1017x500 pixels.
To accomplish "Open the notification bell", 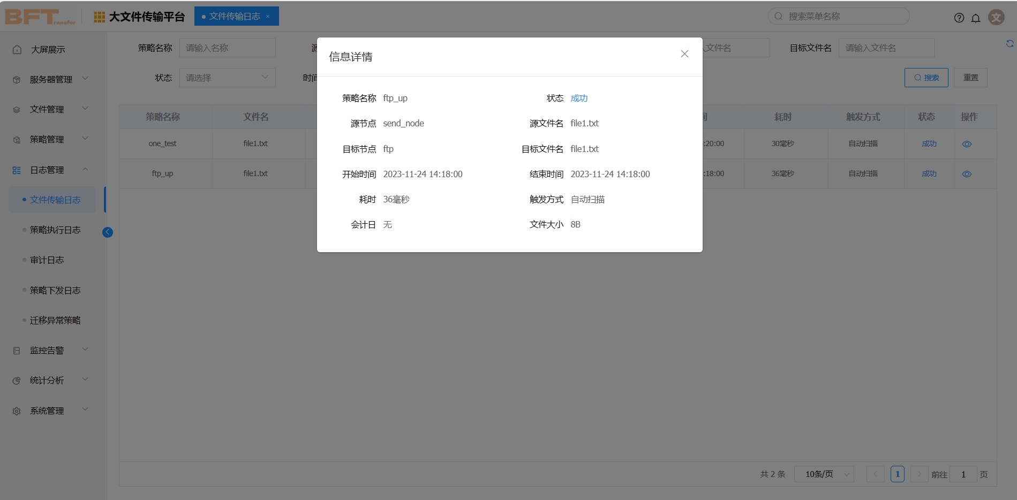I will (x=976, y=18).
